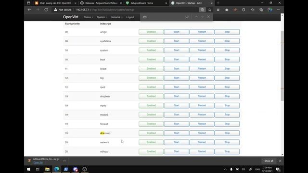This screenshot has width=308, height=173.
Task: Start the wpad service
Action: [177, 106]
